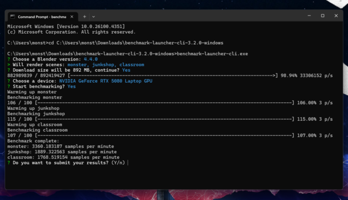348x200 pixels.
Task: Click the junkshop 115 / 100 progress bar
Action: coord(165,119)
